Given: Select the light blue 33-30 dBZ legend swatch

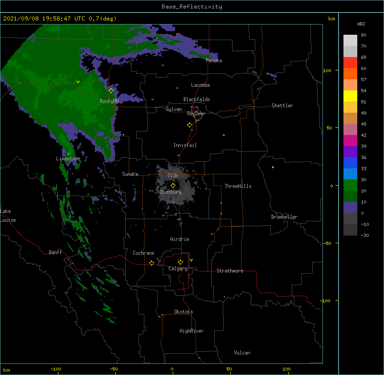Looking at the screenshot, I should 350,174.
